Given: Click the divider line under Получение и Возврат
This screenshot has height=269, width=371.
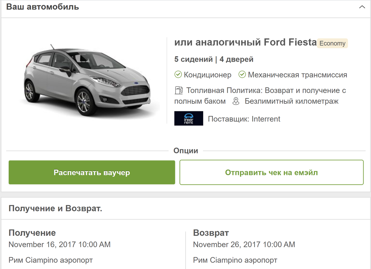Looking at the screenshot, I should (x=185, y=218).
